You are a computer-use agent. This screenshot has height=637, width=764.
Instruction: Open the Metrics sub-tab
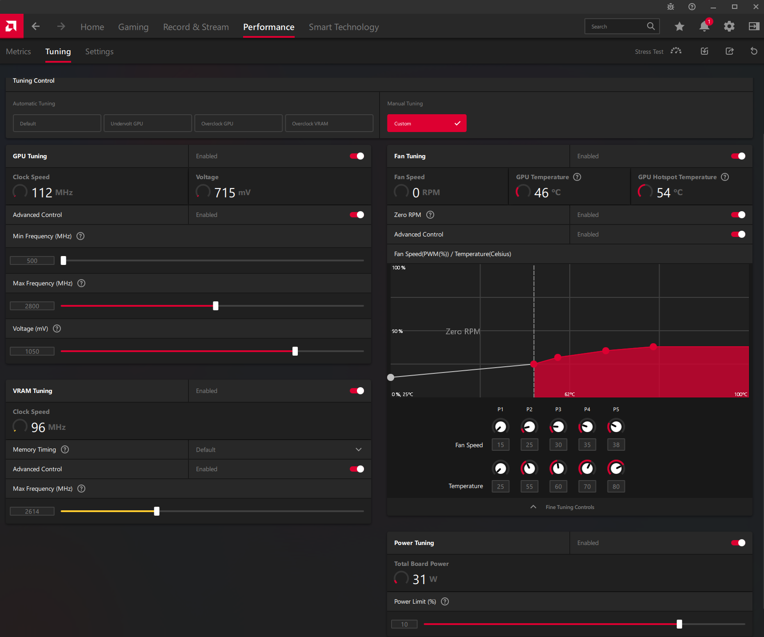point(19,52)
